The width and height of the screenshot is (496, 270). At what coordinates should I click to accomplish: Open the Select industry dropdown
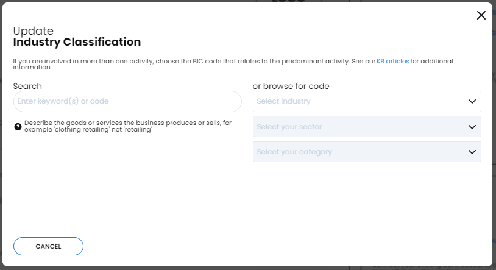click(x=367, y=101)
